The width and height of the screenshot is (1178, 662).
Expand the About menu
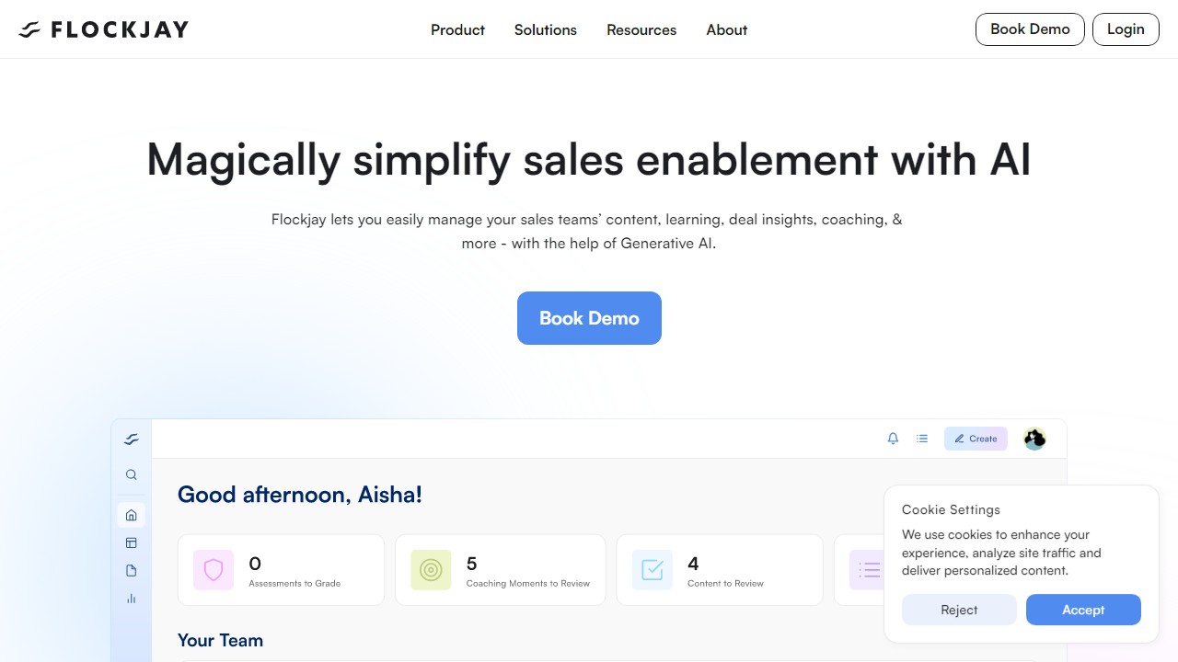(727, 29)
